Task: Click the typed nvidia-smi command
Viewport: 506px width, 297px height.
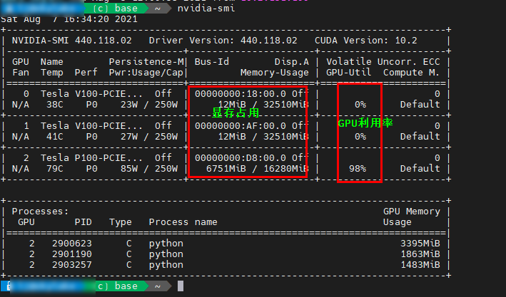Action: [206, 9]
